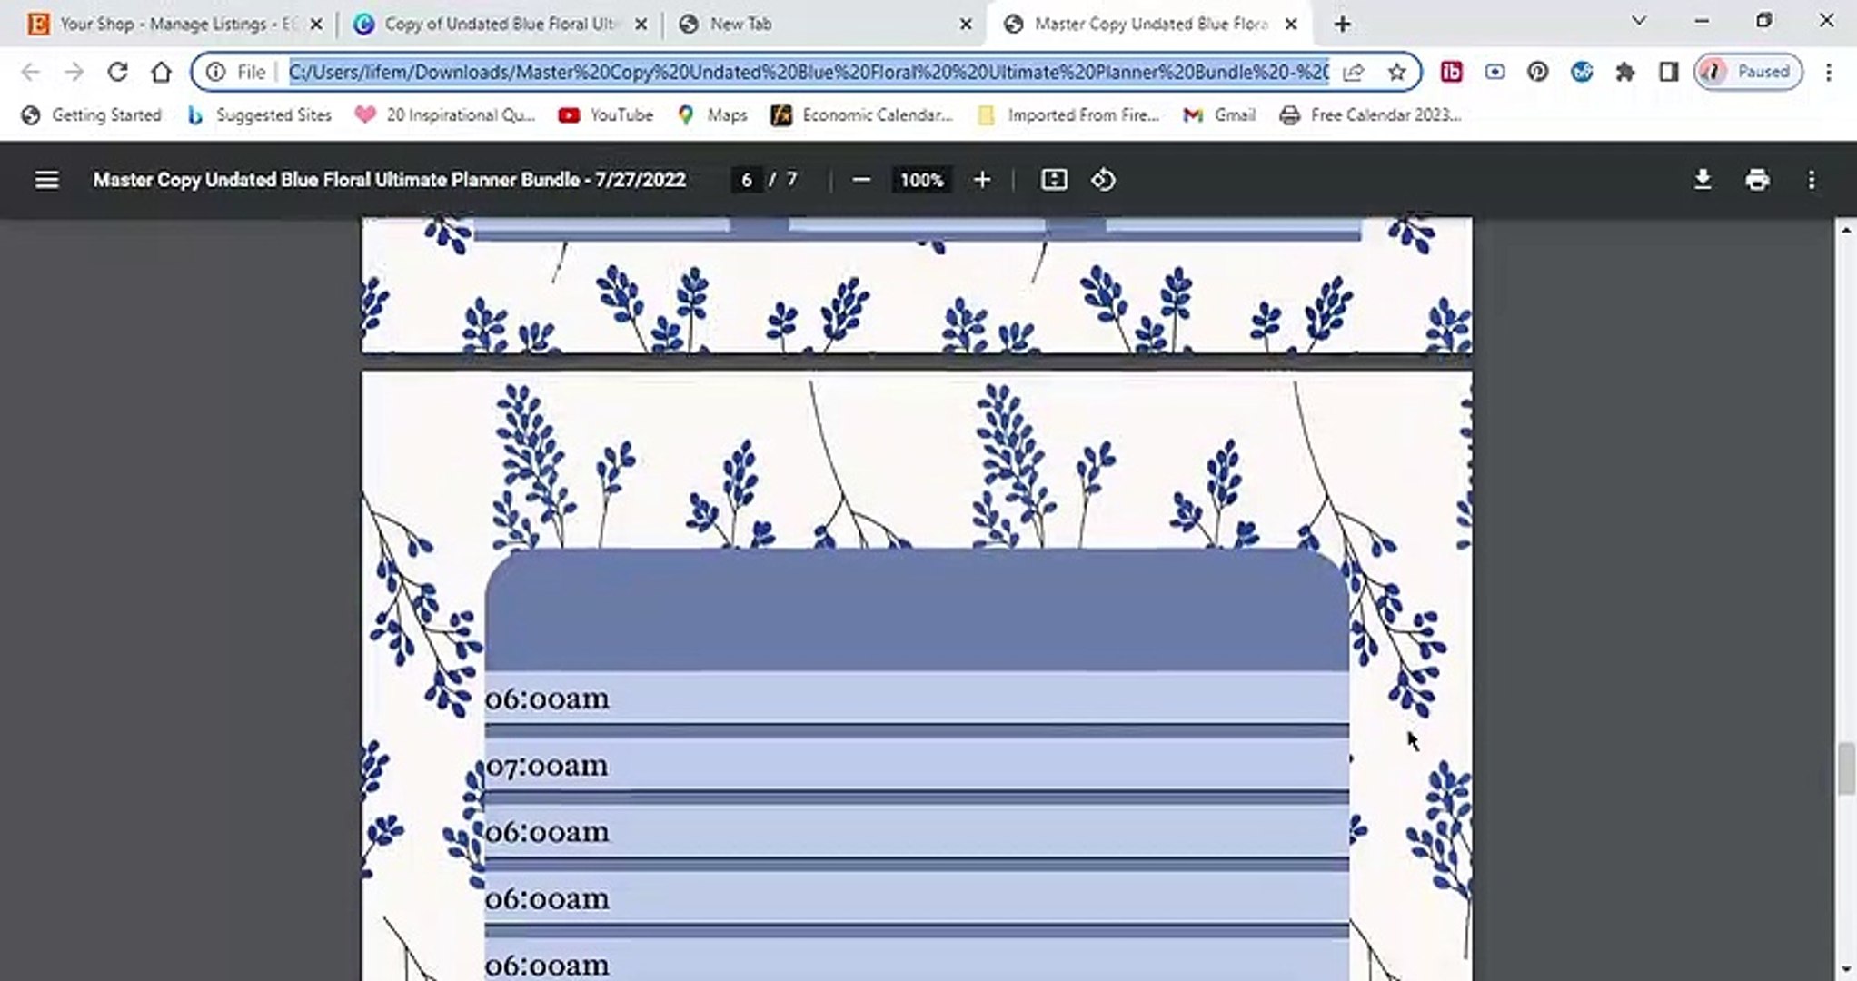Open tab search dropdown chevron

1639,21
